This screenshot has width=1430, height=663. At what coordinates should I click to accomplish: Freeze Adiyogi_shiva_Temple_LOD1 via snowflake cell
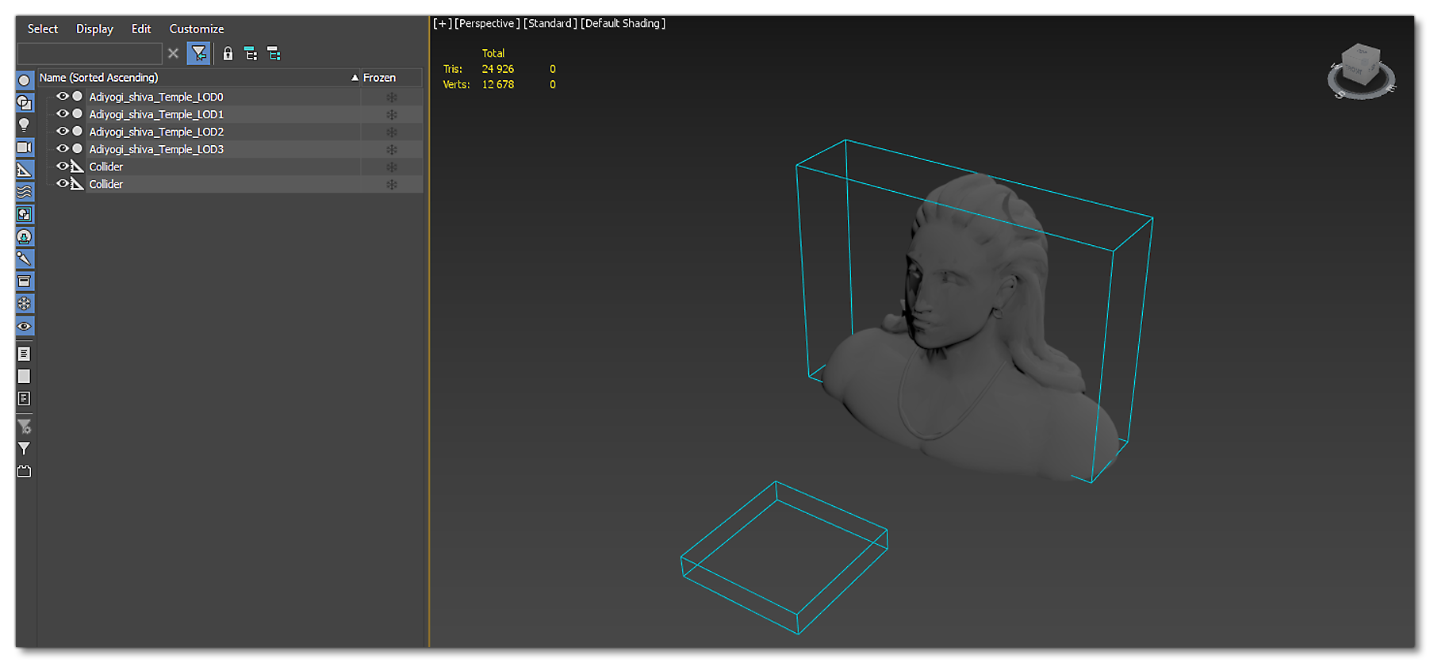pyautogui.click(x=391, y=115)
